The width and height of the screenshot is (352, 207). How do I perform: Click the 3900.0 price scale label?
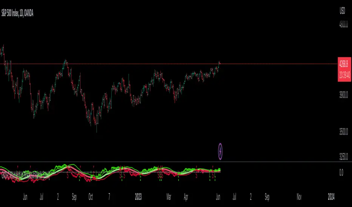[x=343, y=95]
